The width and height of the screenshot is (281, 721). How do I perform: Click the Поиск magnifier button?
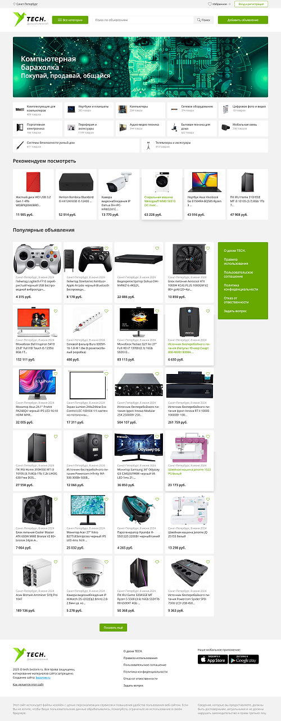(204, 20)
